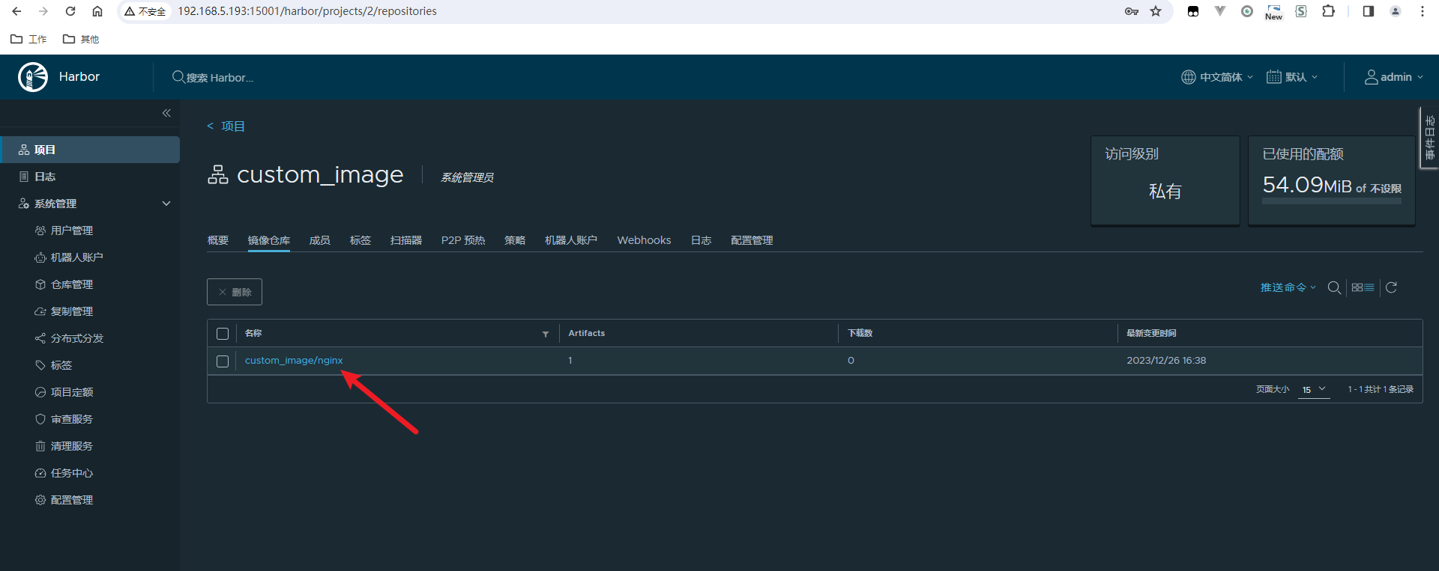Sort by Artifacts column header
Viewport: 1439px width, 571px height.
[587, 334]
